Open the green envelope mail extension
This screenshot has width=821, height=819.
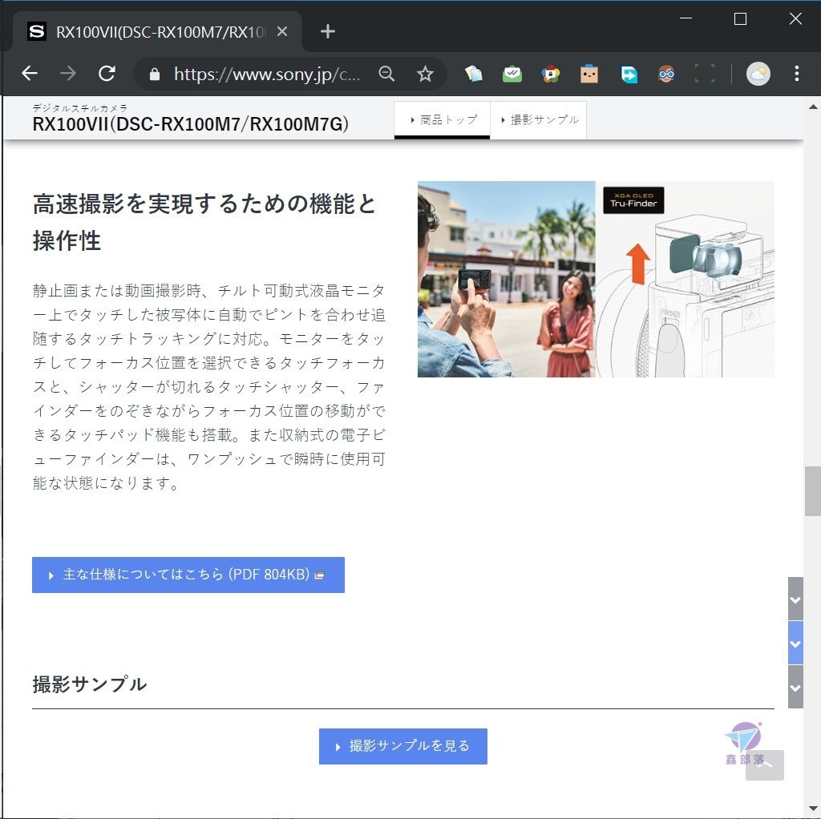tap(512, 74)
